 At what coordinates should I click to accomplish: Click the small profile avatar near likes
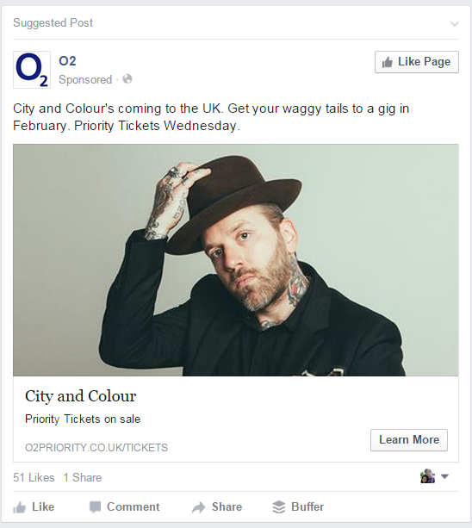pyautogui.click(x=427, y=476)
